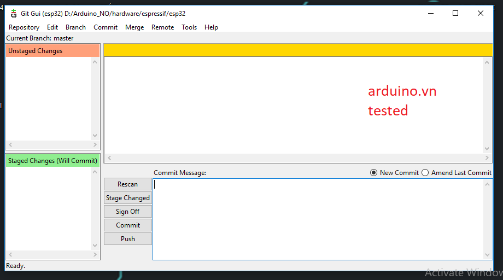Click up arrow of Commit Message scrollbar
Image resolution: width=503 pixels, height=280 pixels.
pyautogui.click(x=487, y=184)
